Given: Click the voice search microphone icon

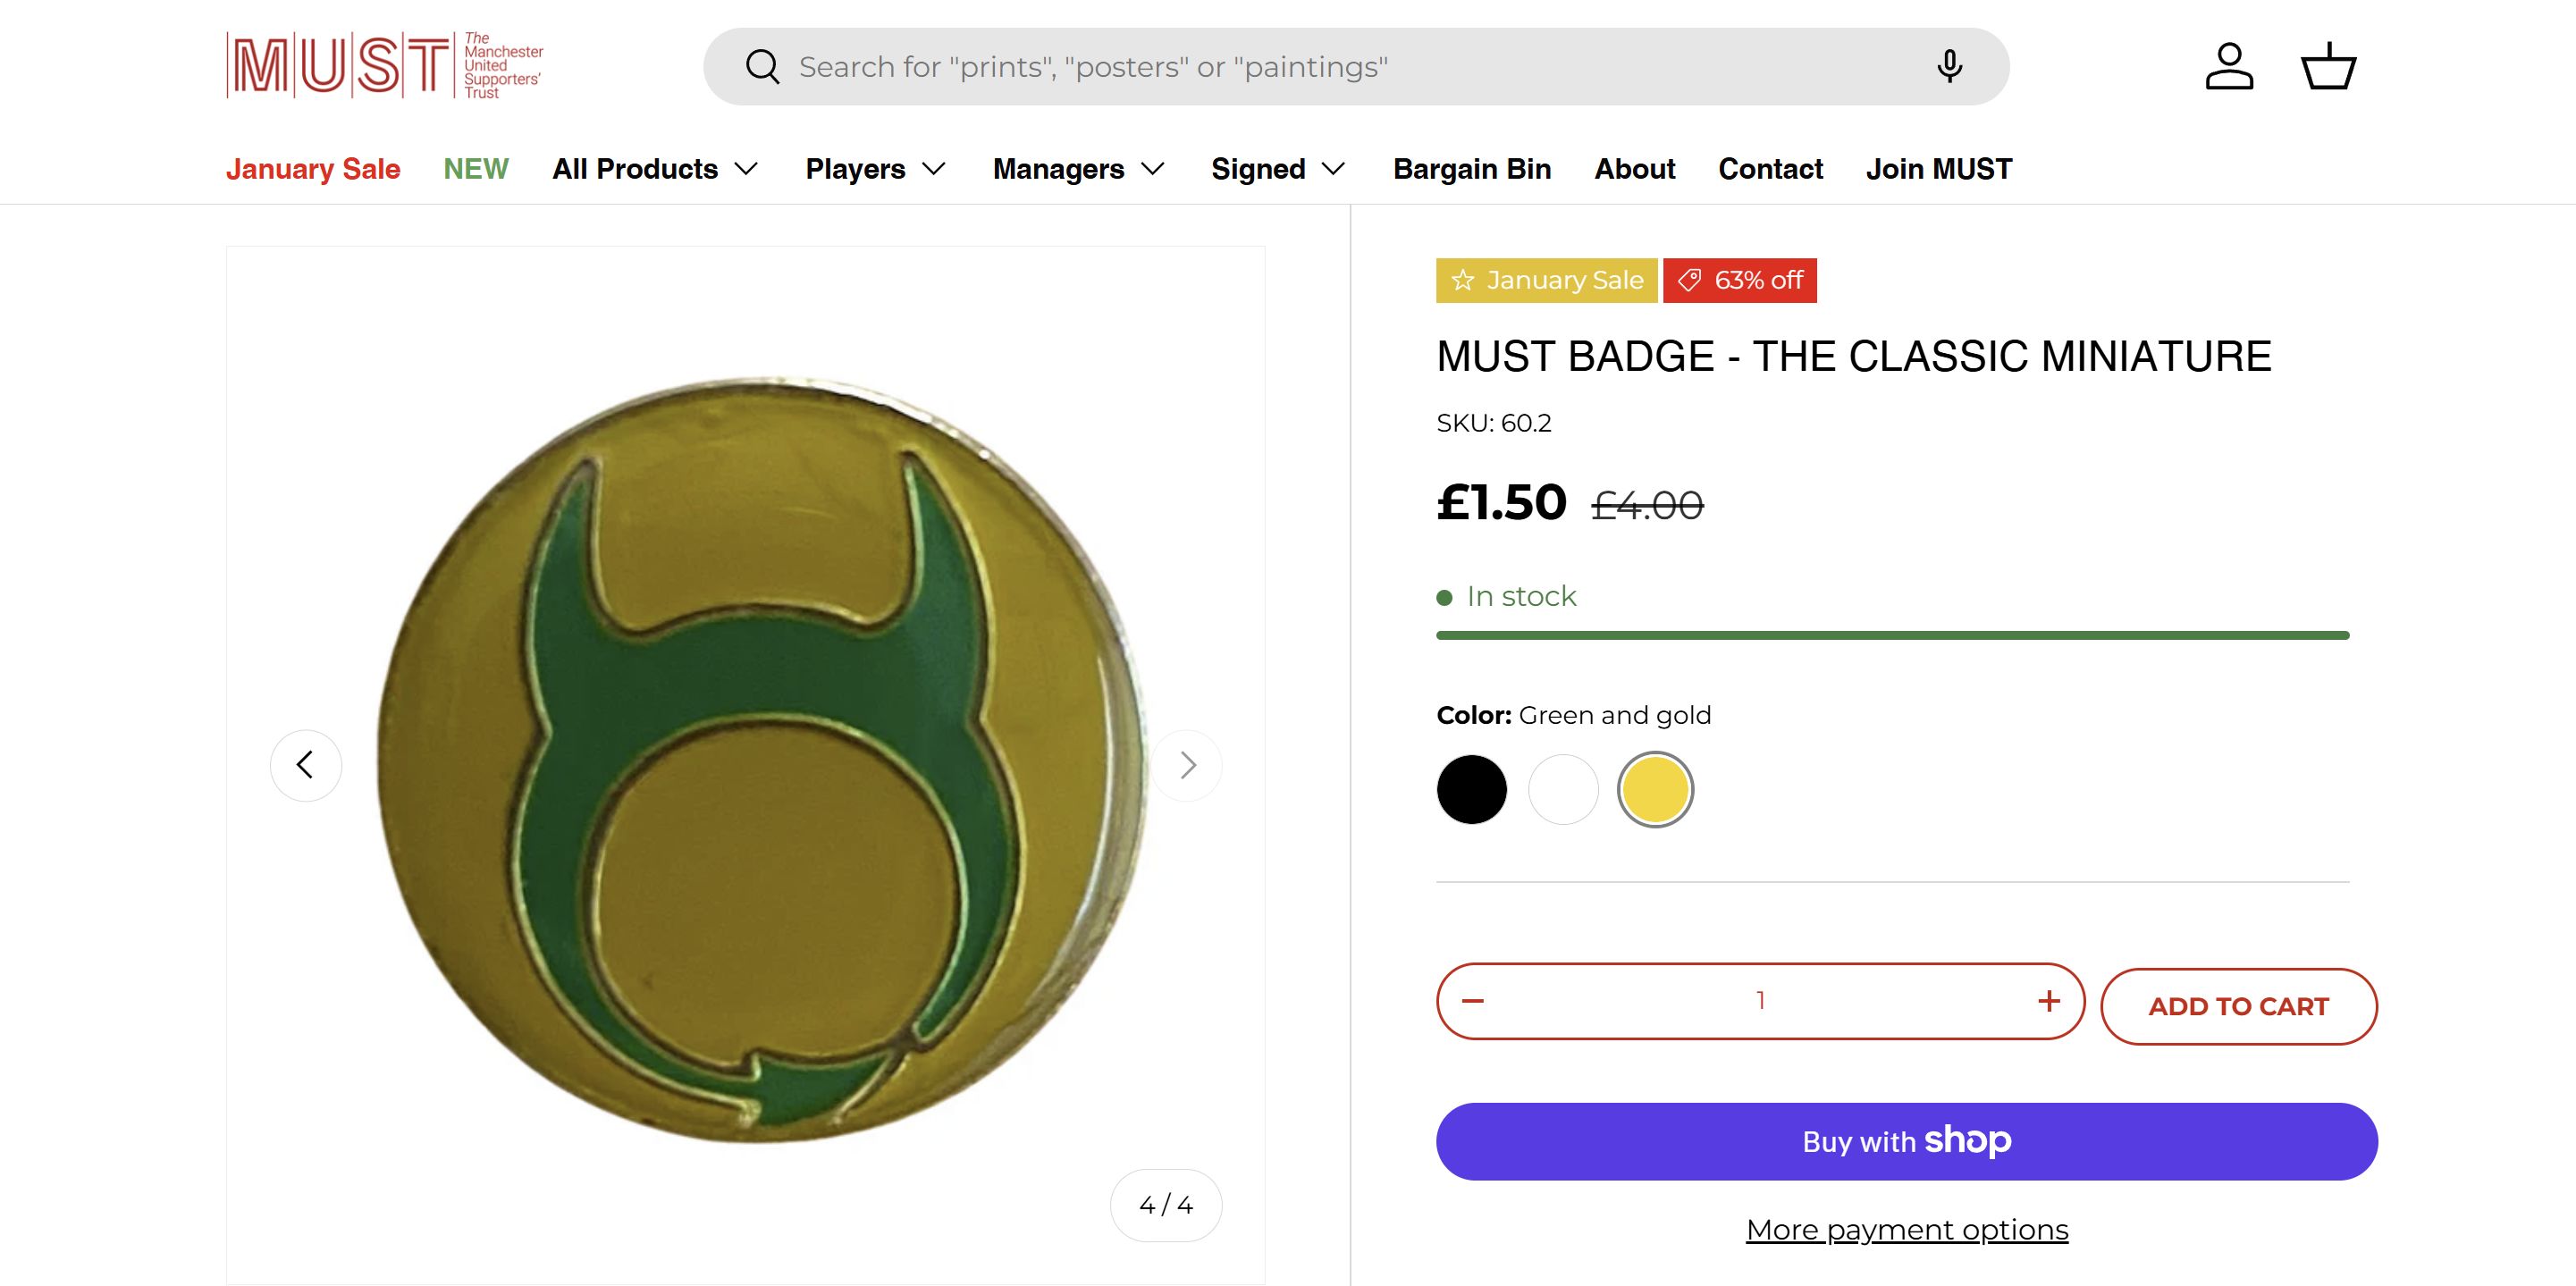Looking at the screenshot, I should (1949, 66).
